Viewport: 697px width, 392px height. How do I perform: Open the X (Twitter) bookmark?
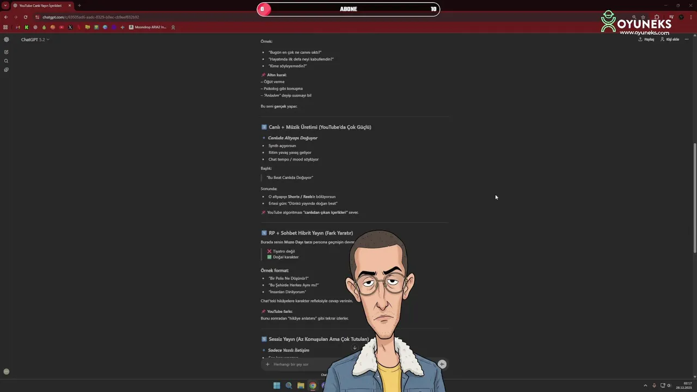tap(70, 27)
